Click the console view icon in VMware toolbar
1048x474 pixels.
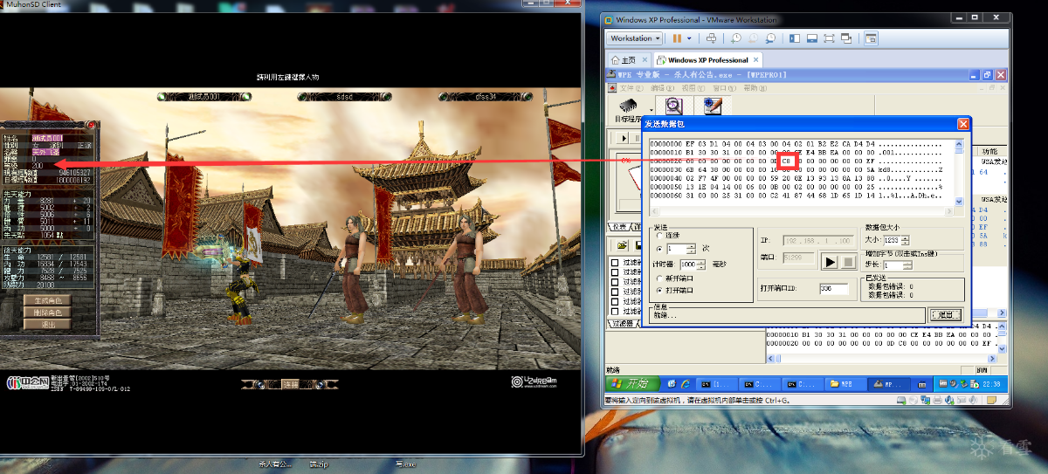tap(871, 38)
